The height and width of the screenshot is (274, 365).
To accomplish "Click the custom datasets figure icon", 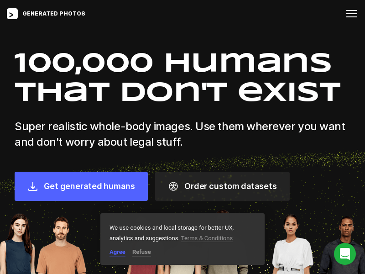I will (x=173, y=186).
